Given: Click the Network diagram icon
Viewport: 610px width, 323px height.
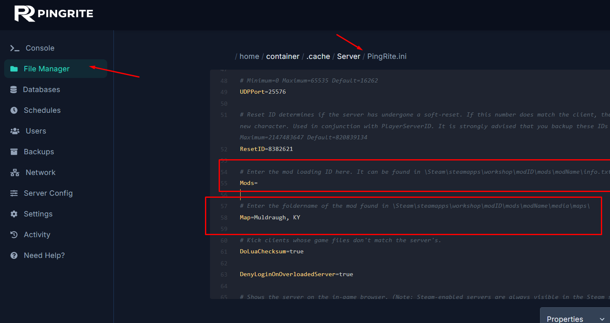Looking at the screenshot, I should tap(14, 172).
